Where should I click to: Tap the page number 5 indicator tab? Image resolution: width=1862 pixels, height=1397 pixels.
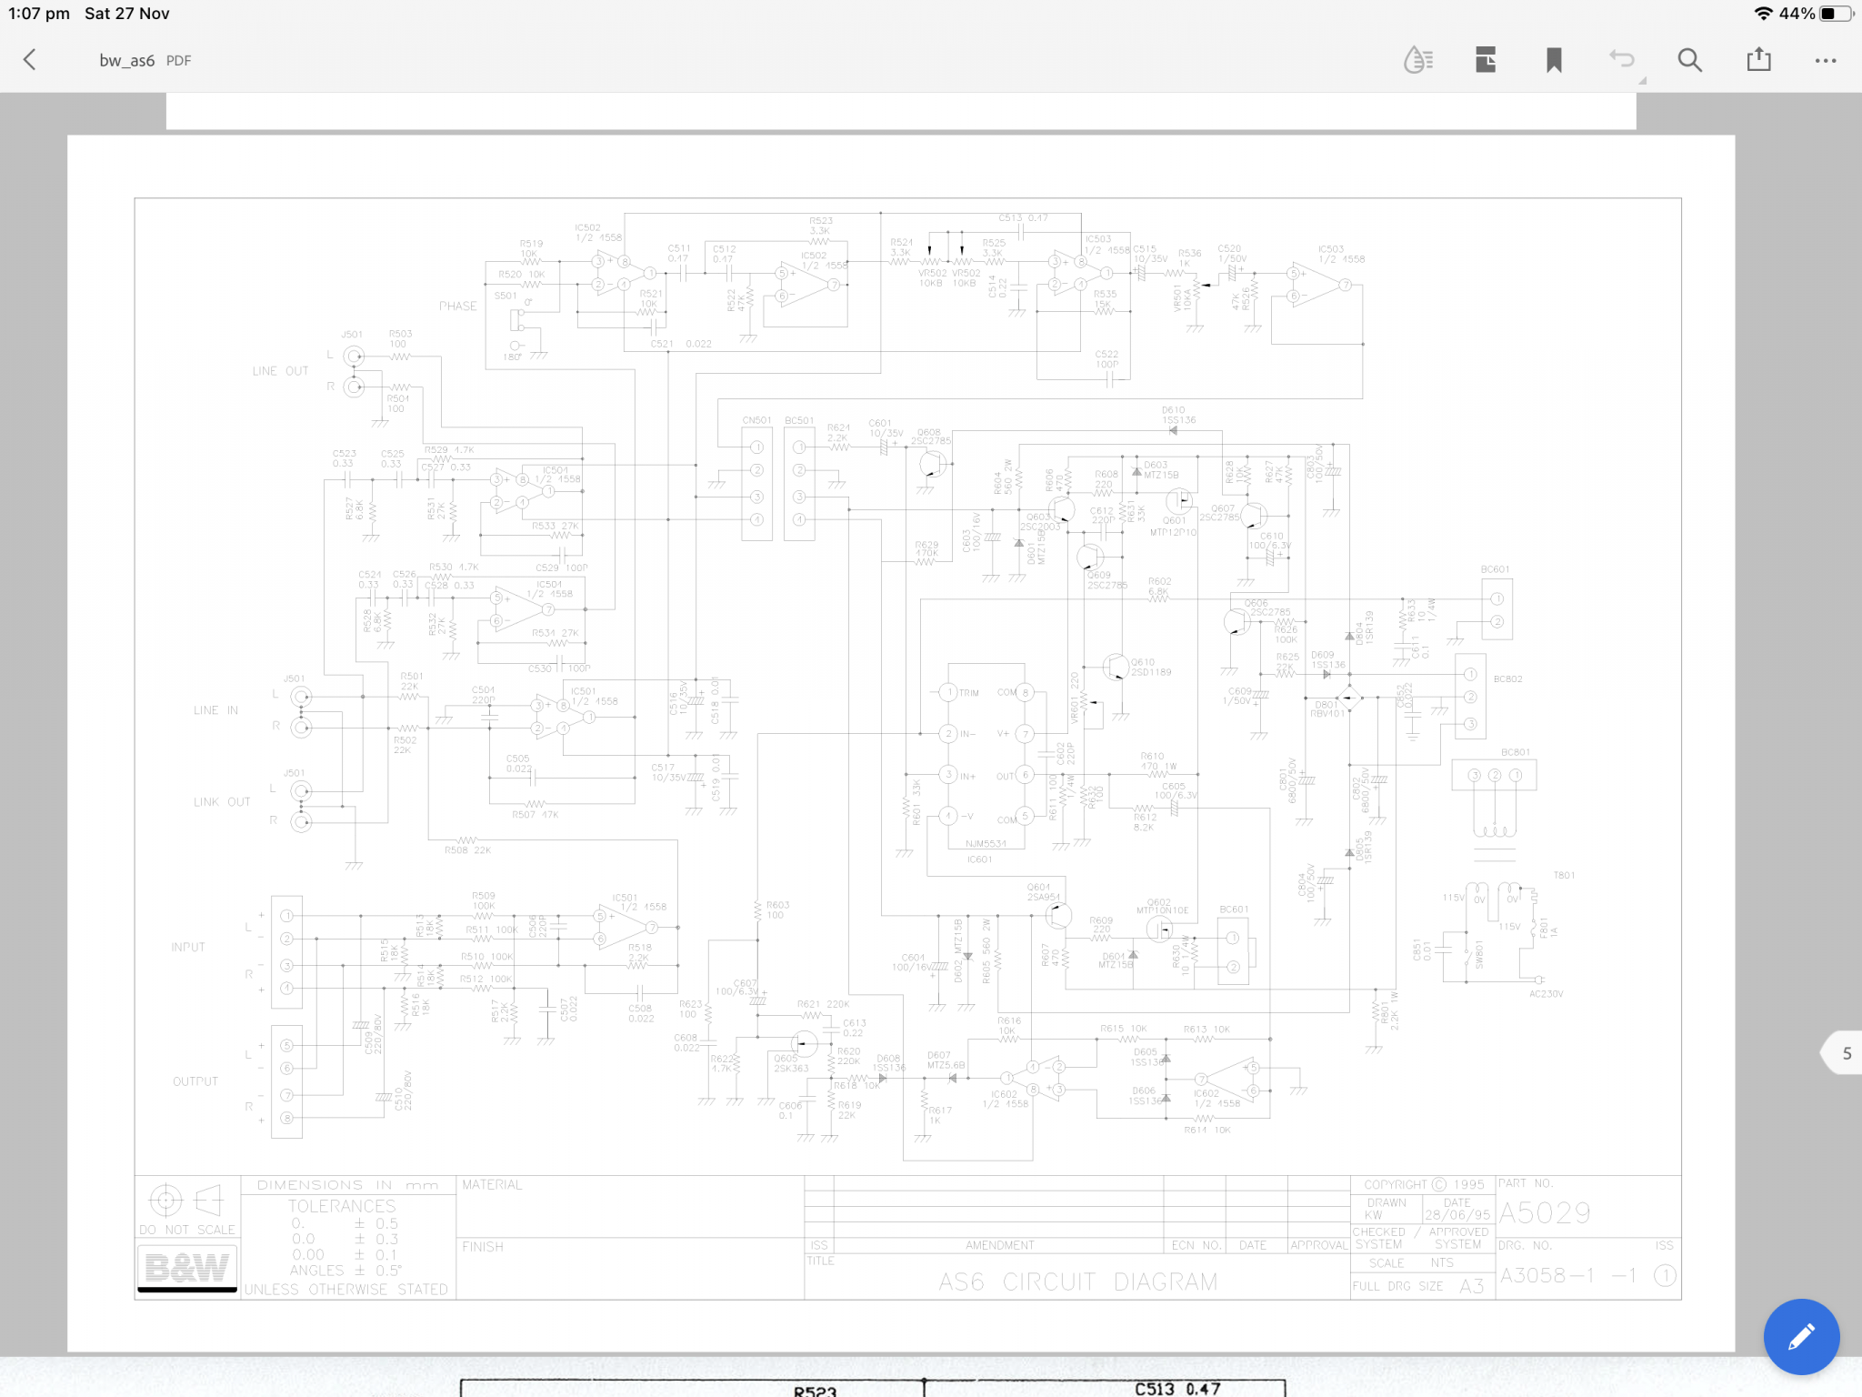1842,1053
